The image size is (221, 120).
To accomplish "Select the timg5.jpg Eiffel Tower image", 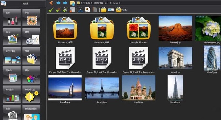I will [x=102, y=88].
